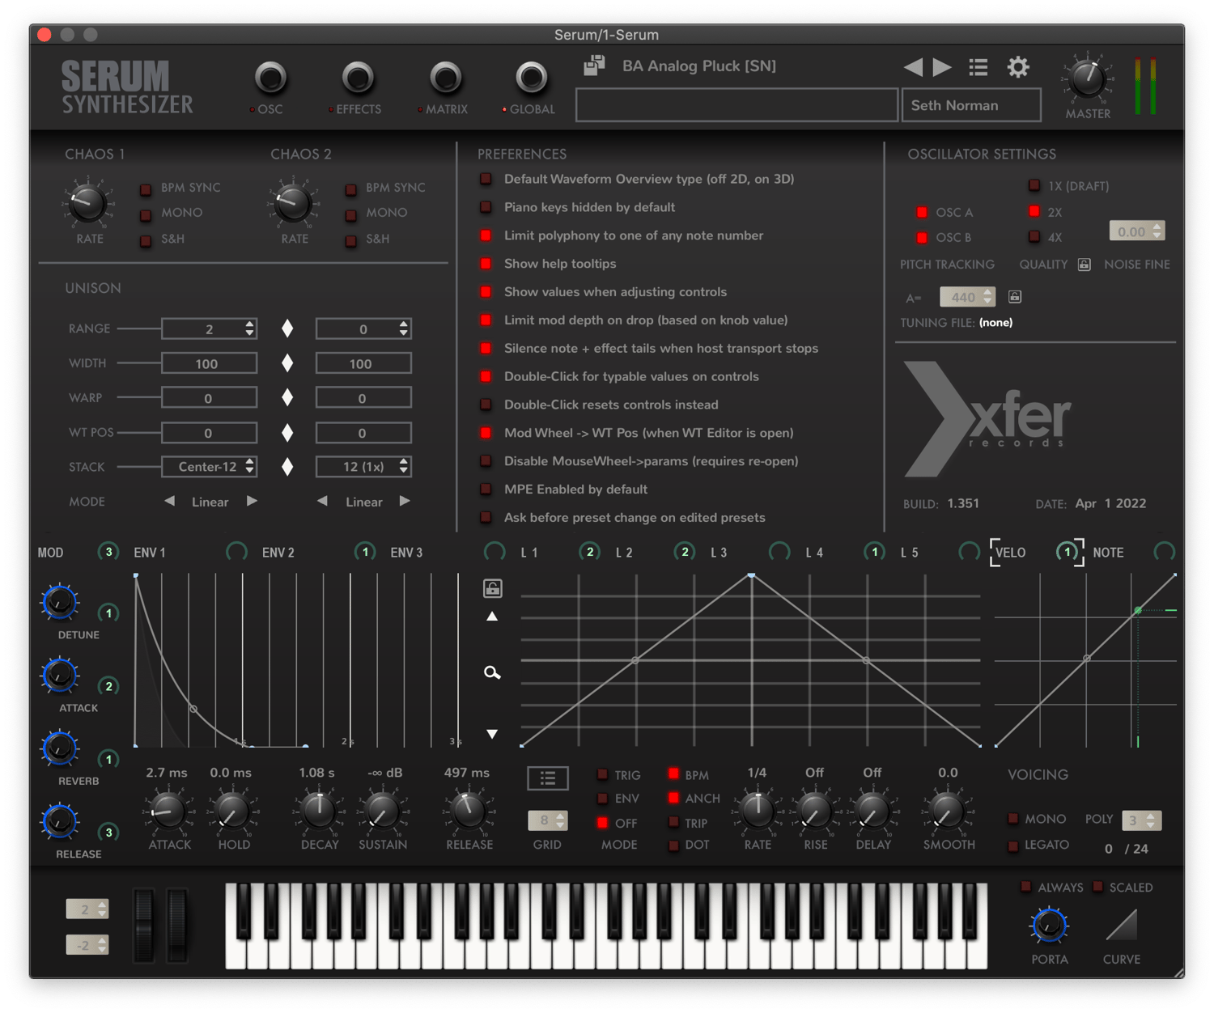Switch to the GLOBAL tab
Image resolution: width=1214 pixels, height=1013 pixels.
click(x=532, y=78)
